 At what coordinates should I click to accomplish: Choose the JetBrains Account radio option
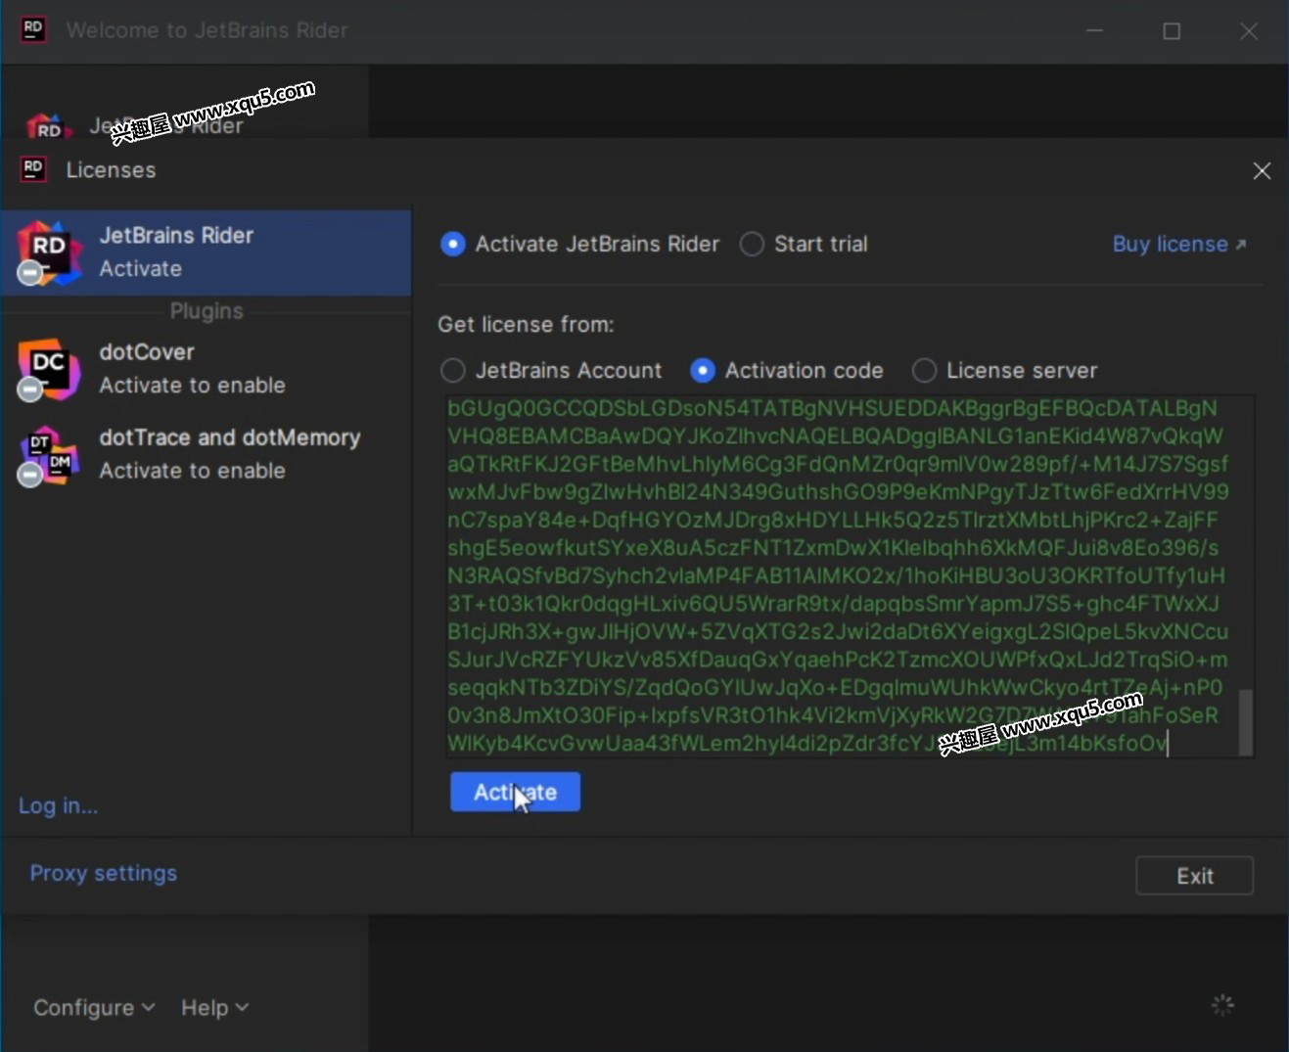[452, 371]
